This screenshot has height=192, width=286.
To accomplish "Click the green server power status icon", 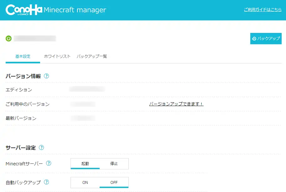I will (x=8, y=39).
